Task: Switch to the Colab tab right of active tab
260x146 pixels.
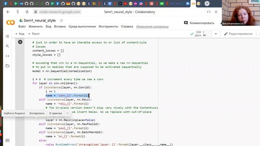Action: tap(198, 4)
